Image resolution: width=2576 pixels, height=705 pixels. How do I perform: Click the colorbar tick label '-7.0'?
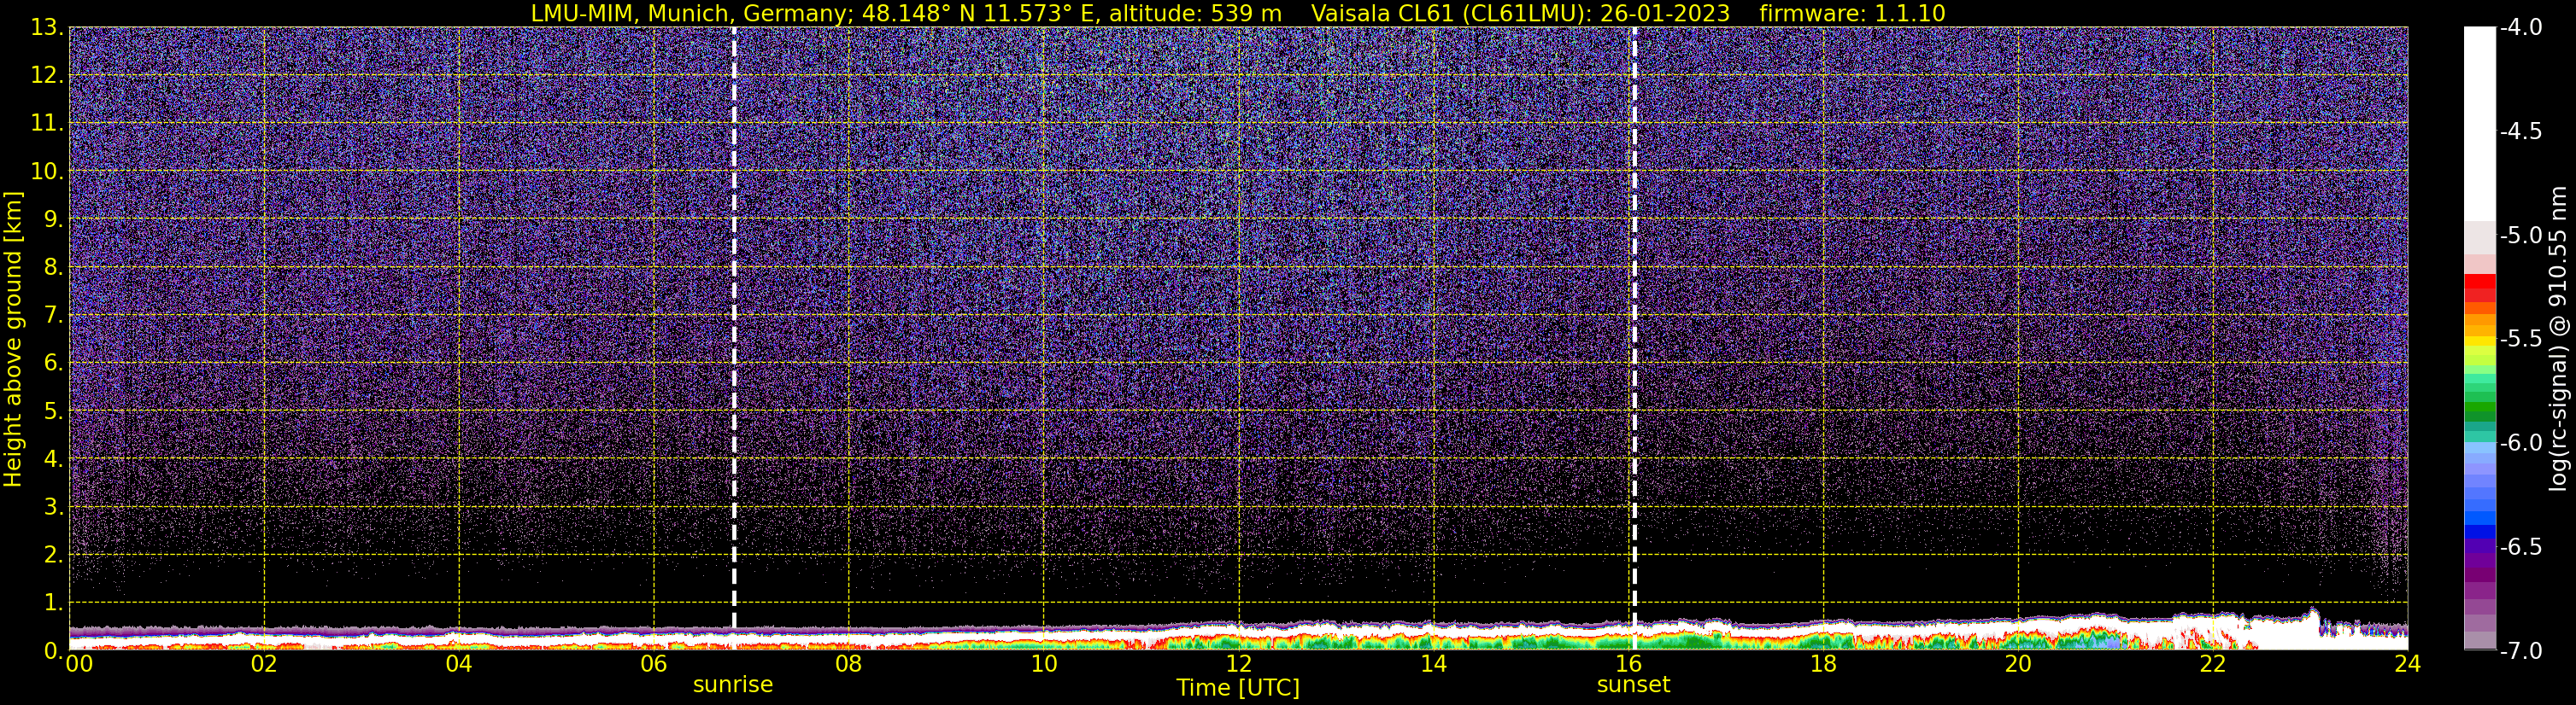[x=2520, y=650]
